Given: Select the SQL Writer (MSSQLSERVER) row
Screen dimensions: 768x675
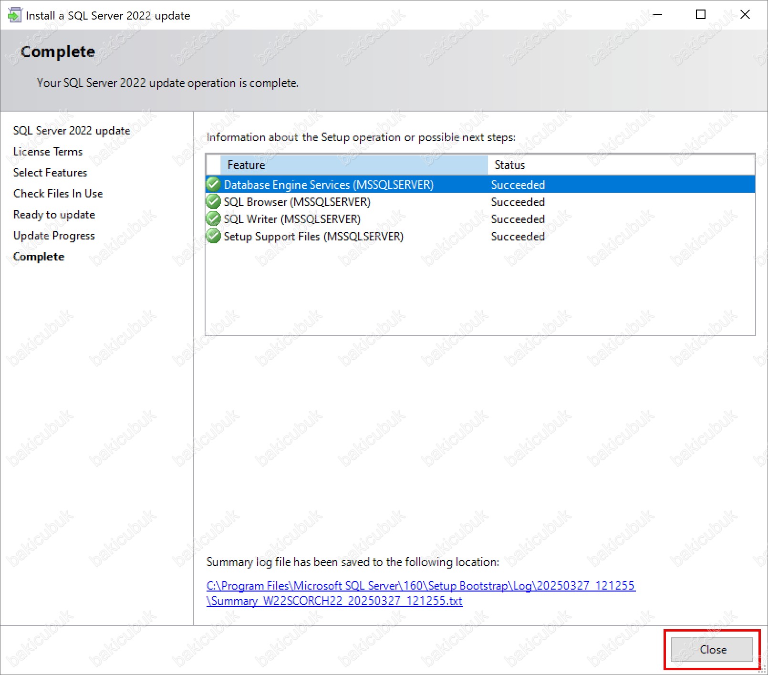Looking at the screenshot, I should click(x=480, y=219).
